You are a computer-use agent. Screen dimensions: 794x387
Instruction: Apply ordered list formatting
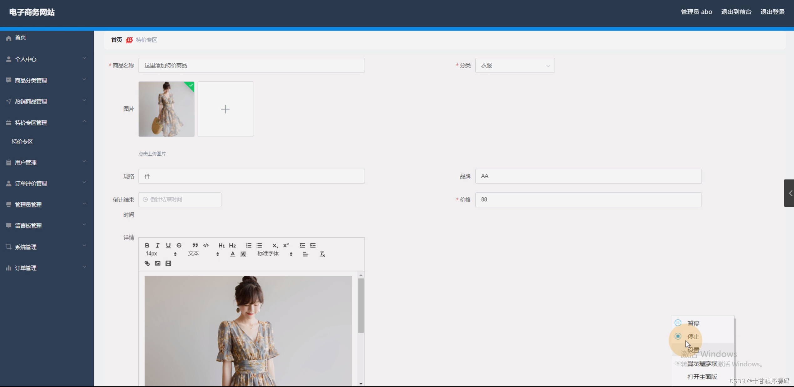click(249, 245)
